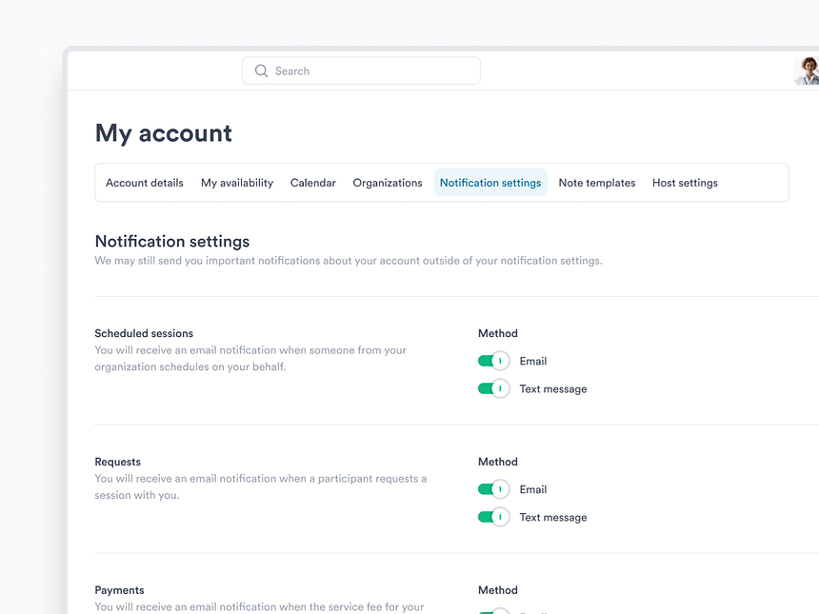This screenshot has height=614, width=819.
Task: Focus the Search input field
Action: pyautogui.click(x=371, y=71)
